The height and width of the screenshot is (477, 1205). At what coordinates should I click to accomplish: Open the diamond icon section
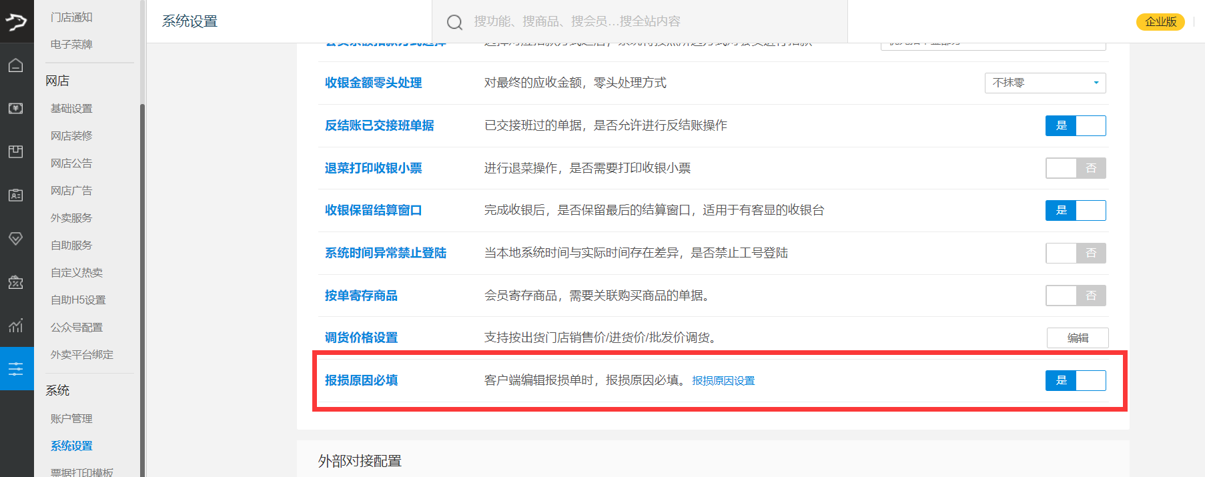[16, 238]
